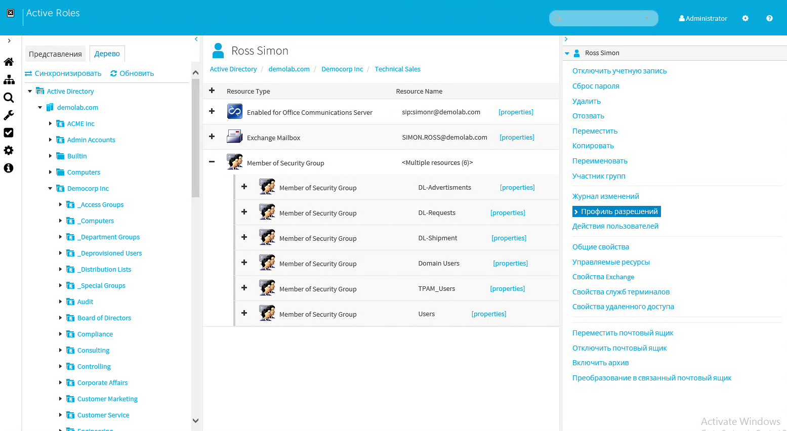Screen dimensions: 787x431
Task: Sort by Resource Name column header
Action: pyautogui.click(x=419, y=91)
